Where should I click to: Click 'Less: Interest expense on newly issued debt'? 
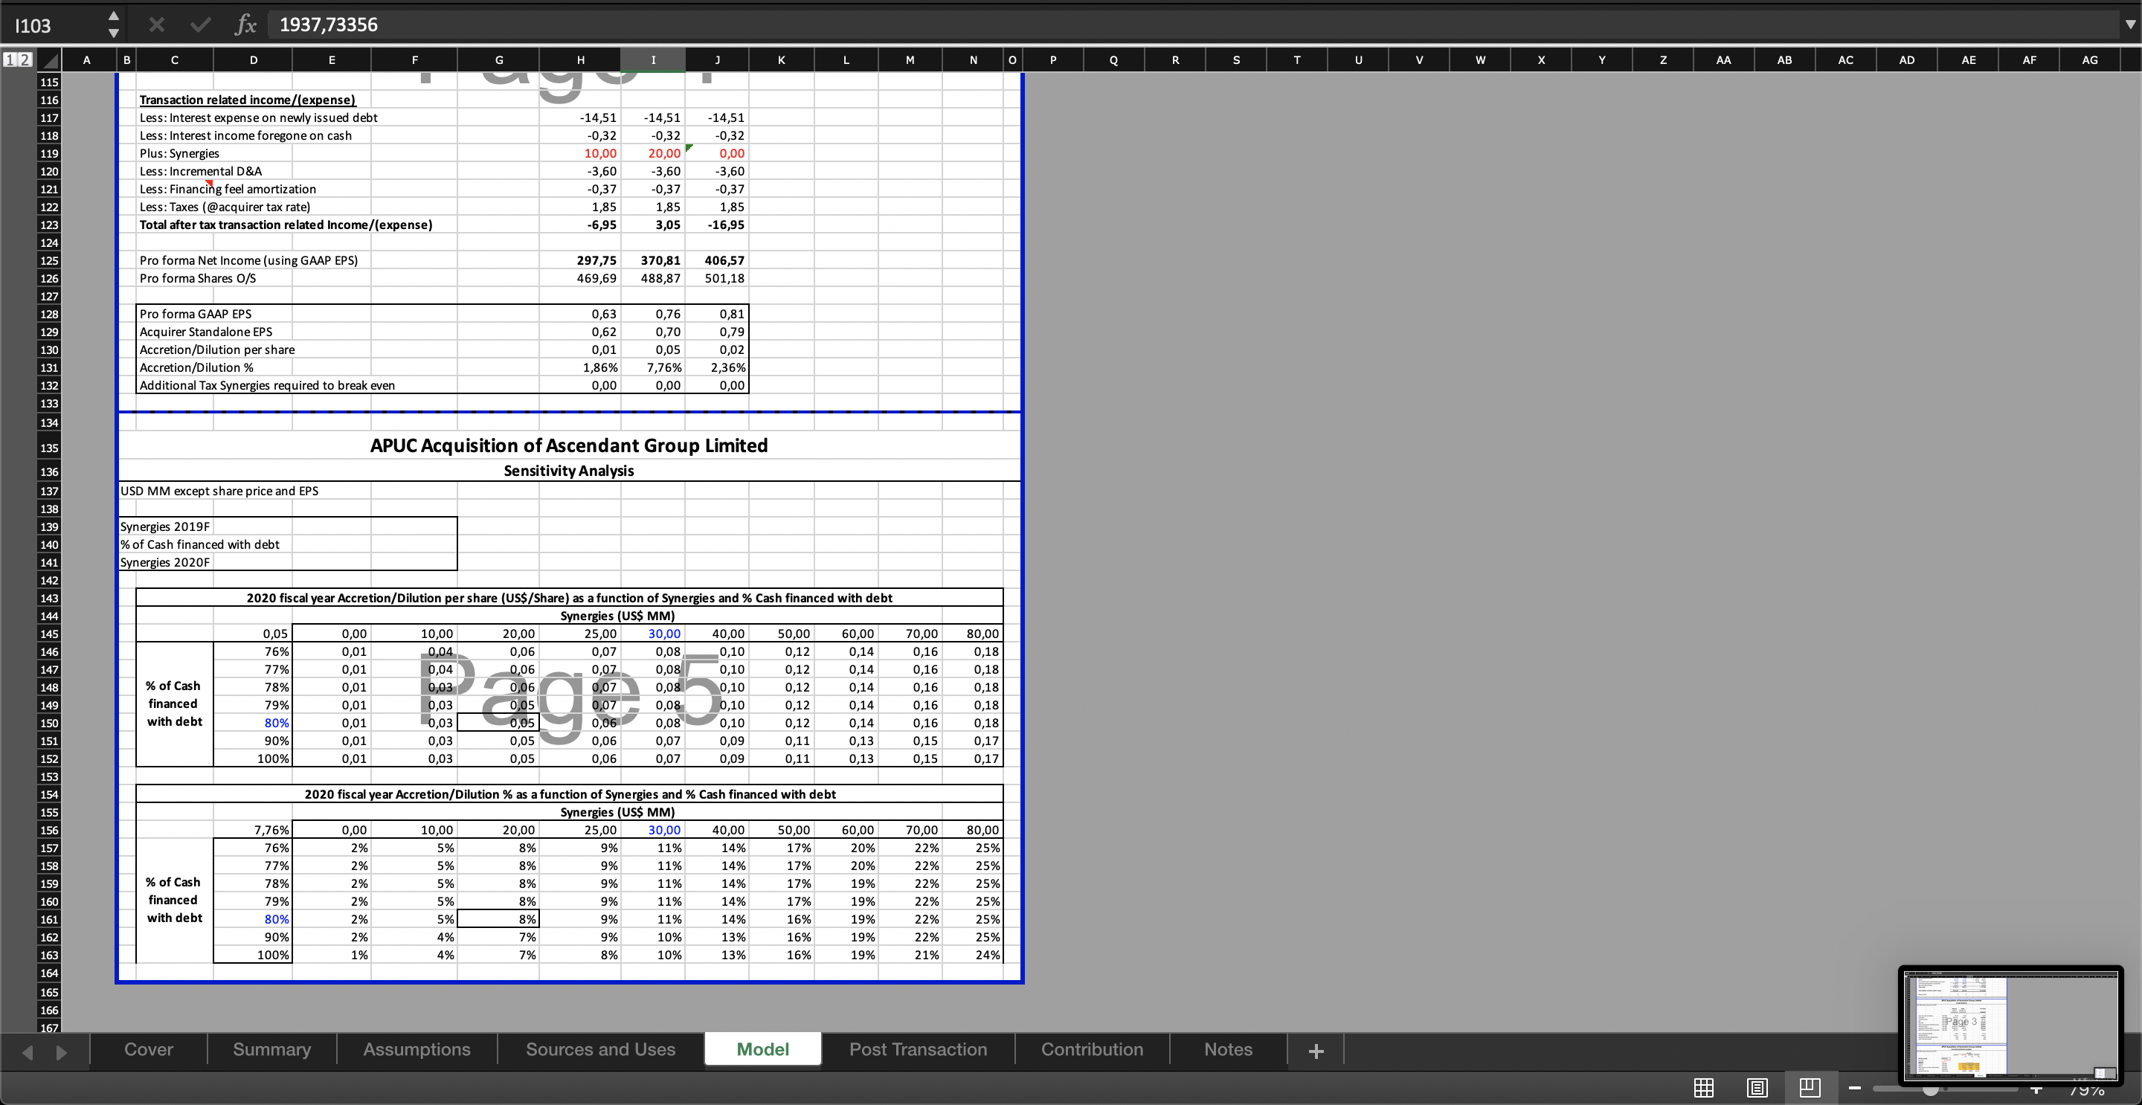[x=258, y=118]
